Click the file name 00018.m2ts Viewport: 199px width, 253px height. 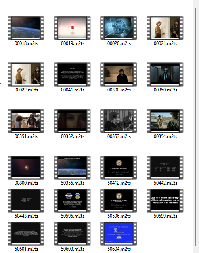point(27,43)
